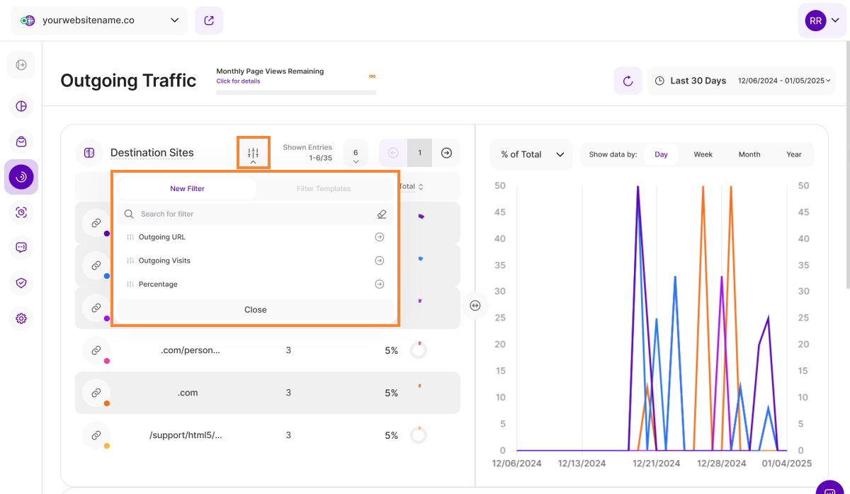
Task: Show data by Week
Action: [x=703, y=154]
